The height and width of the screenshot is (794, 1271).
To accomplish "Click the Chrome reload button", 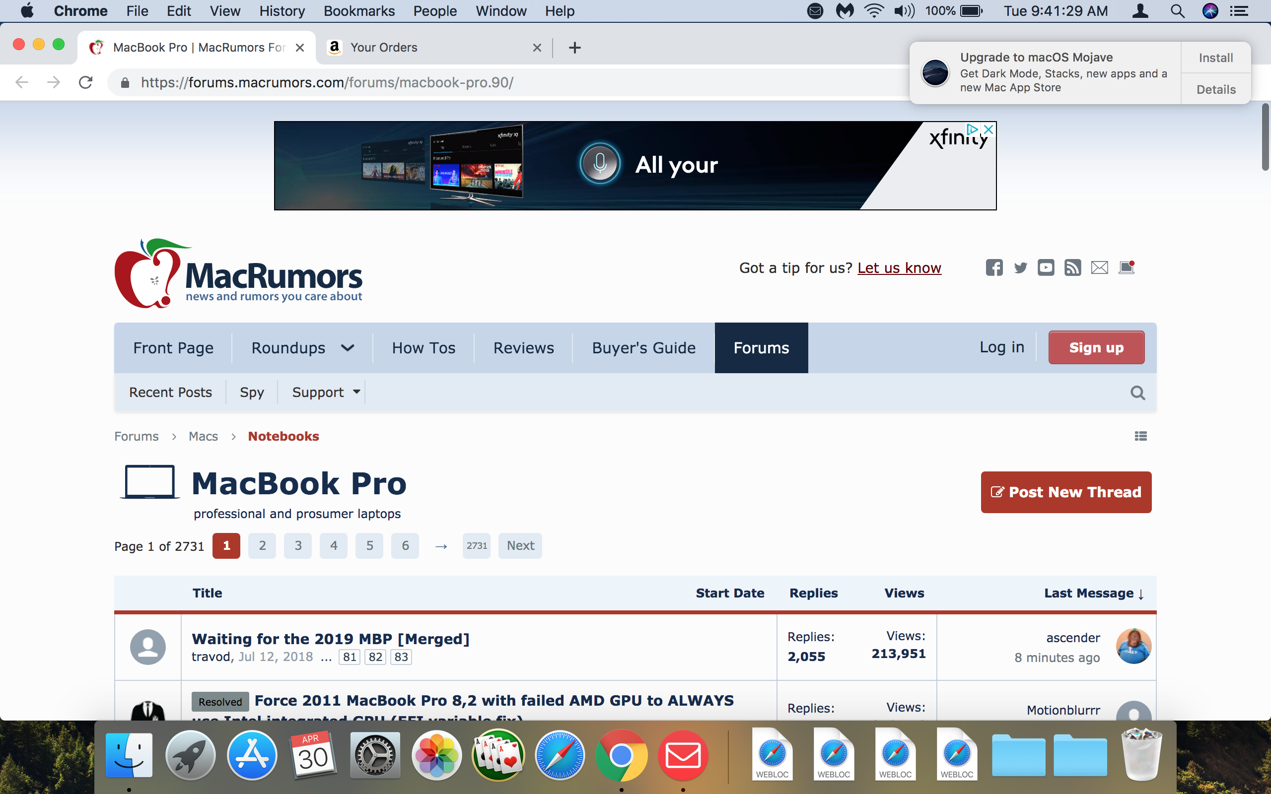I will [85, 82].
